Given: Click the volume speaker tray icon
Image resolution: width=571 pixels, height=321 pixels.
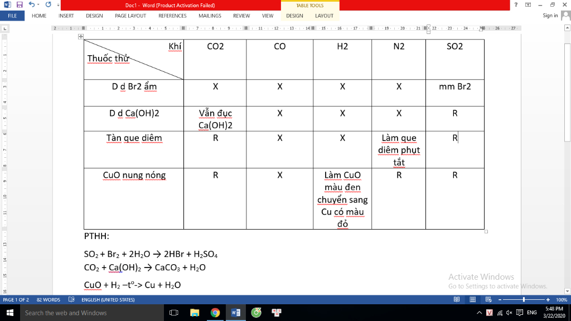Looking at the screenshot, I should point(509,313).
